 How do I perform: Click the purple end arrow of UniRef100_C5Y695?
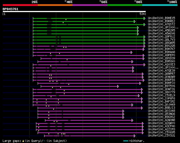point(143,133)
